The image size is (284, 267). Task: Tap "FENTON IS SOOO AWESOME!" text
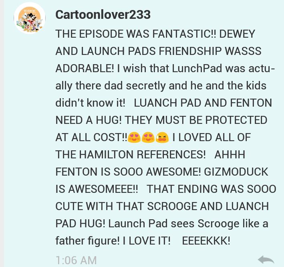128,172
